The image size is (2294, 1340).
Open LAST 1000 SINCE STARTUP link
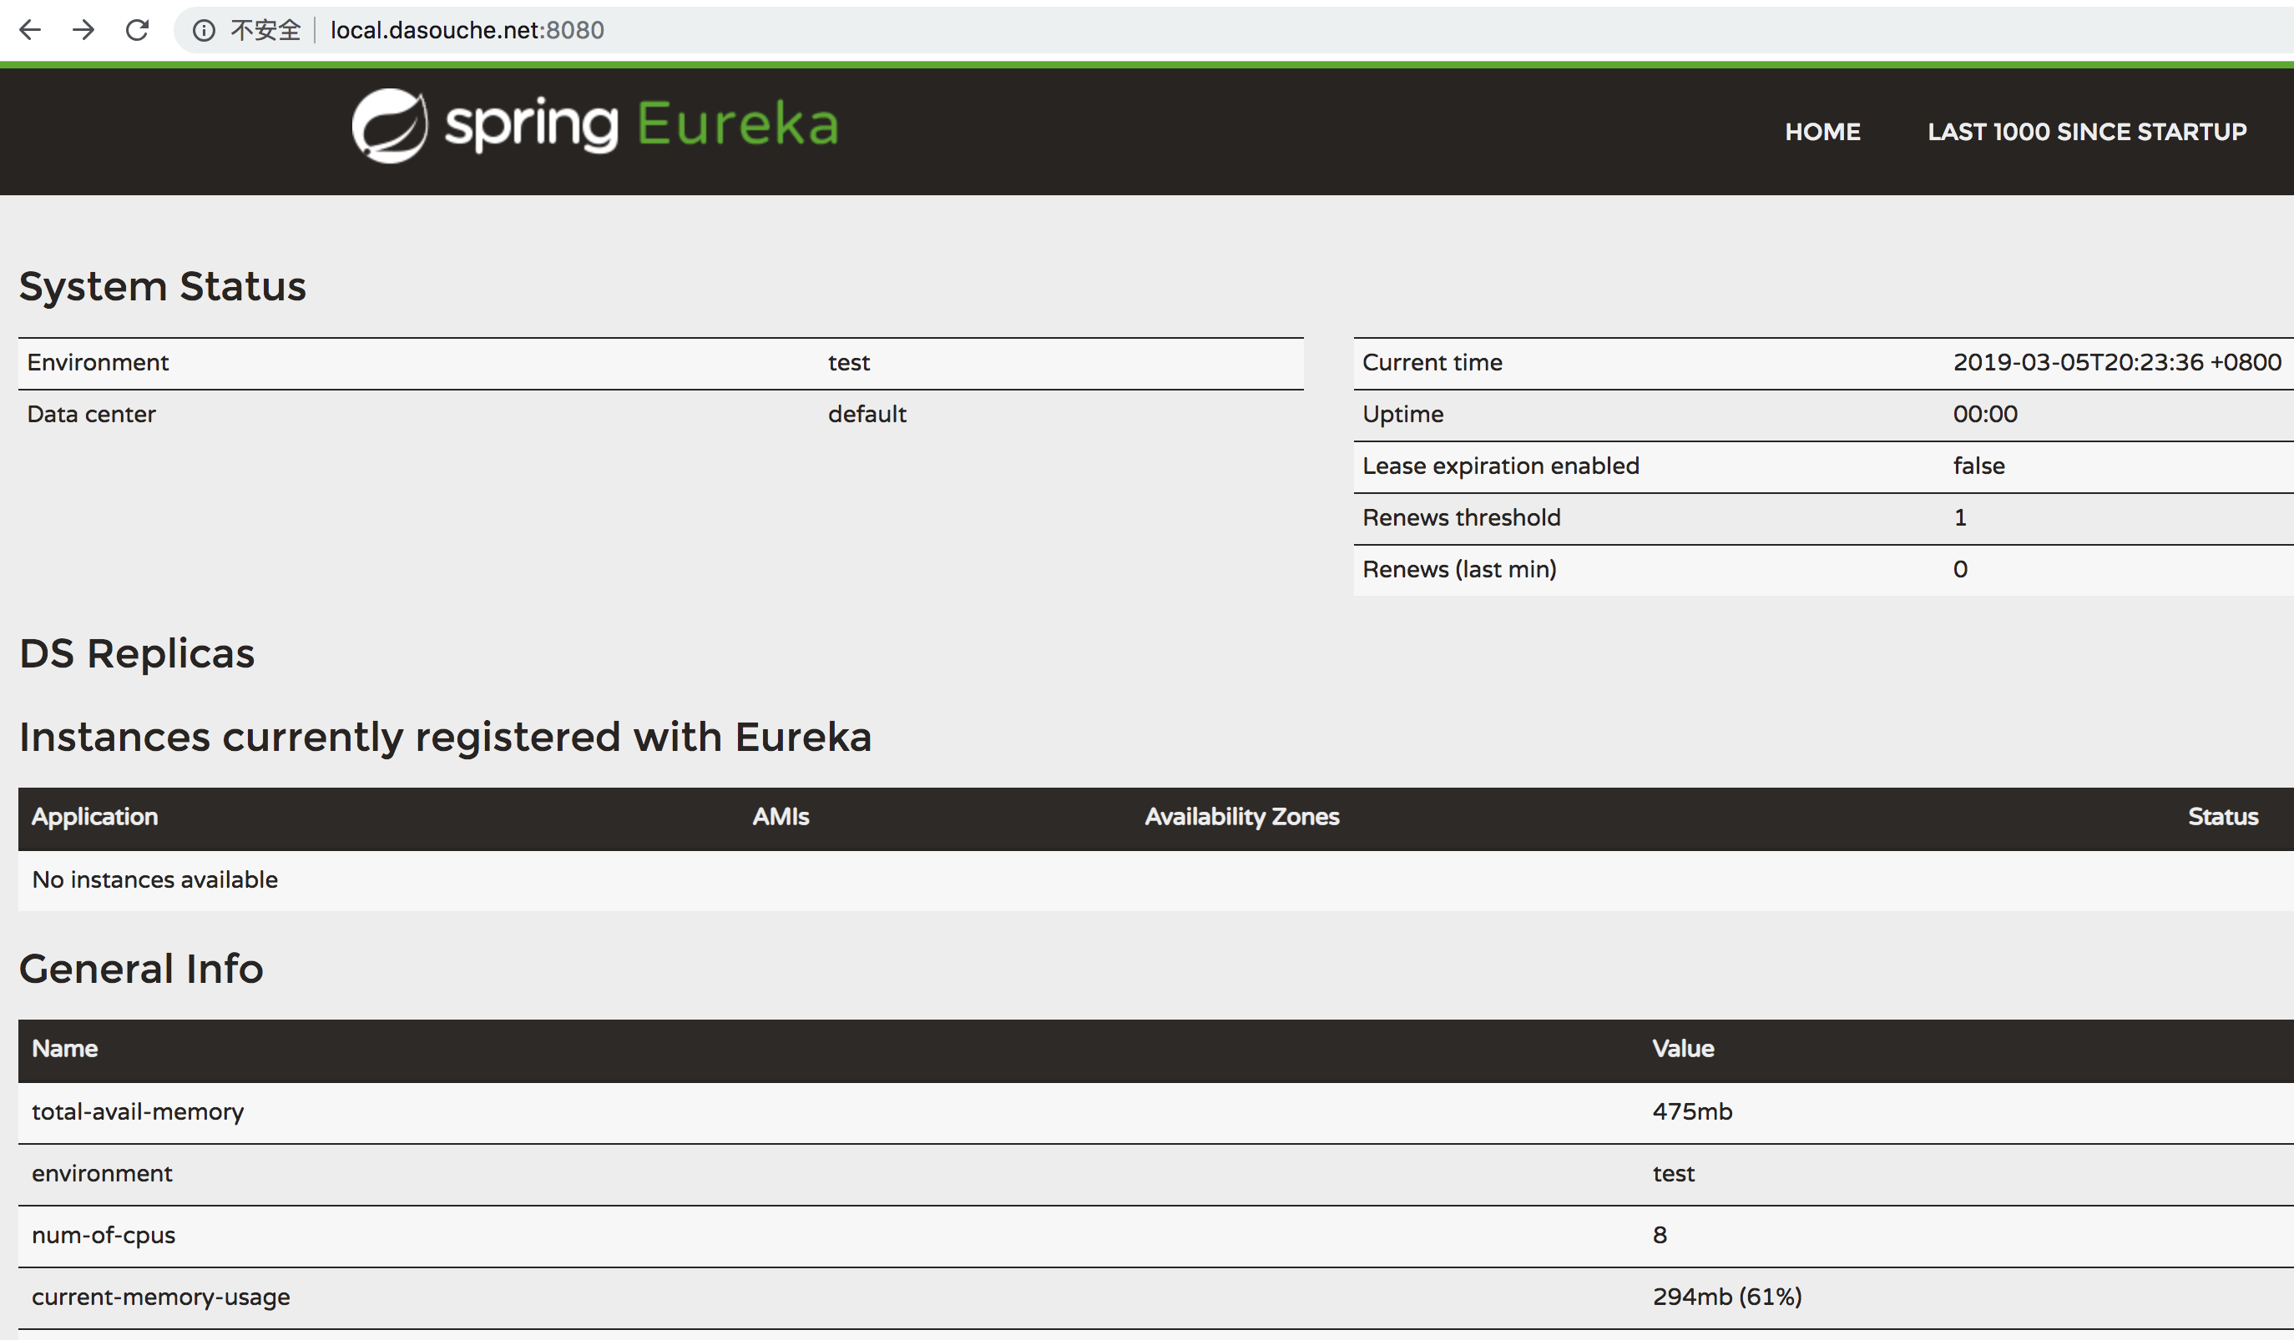tap(2086, 132)
